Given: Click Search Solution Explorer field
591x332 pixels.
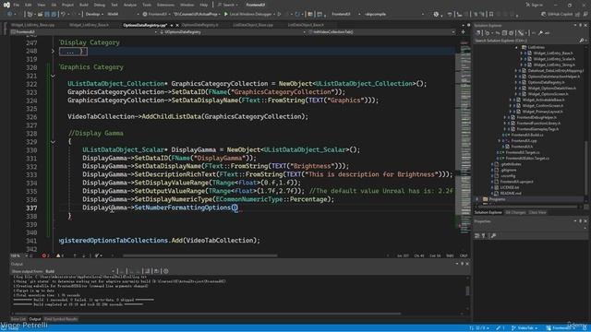Looking at the screenshot, I should 525,41.
